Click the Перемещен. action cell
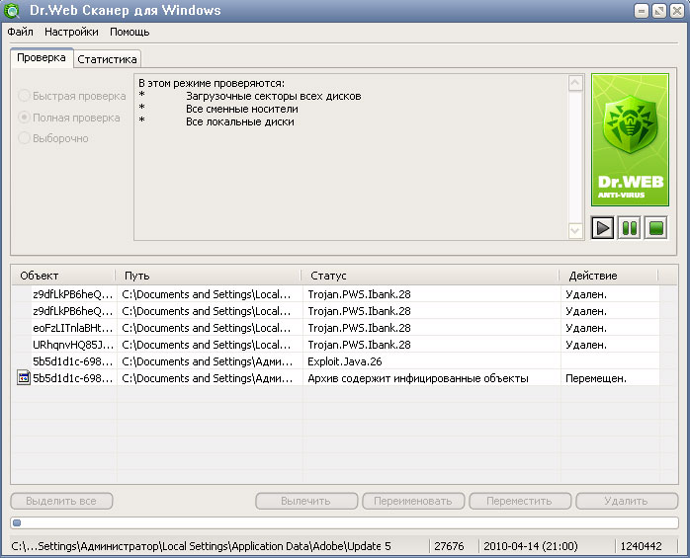This screenshot has height=558, width=690. (x=596, y=378)
